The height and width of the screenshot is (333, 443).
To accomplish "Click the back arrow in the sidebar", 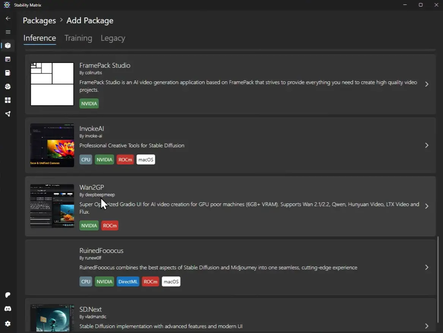I will pos(8,18).
